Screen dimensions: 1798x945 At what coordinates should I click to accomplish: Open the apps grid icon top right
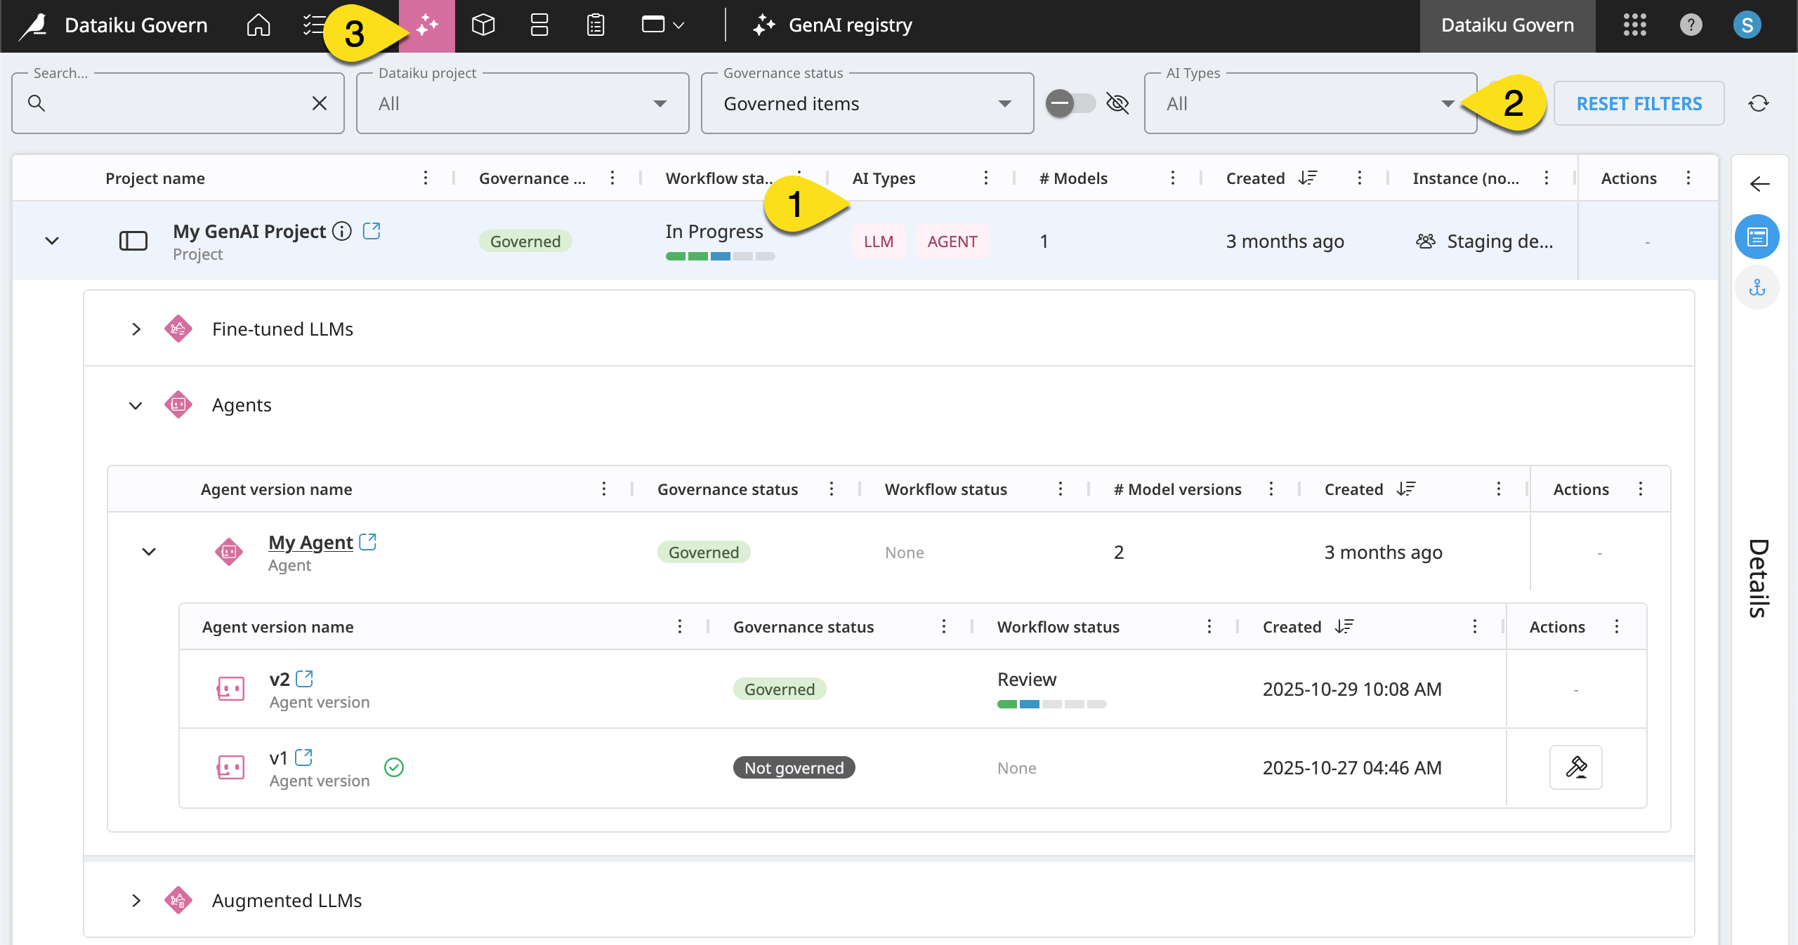tap(1636, 25)
